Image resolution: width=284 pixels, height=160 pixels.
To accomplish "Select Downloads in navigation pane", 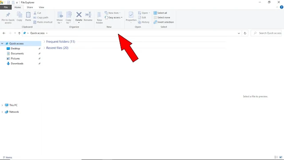I will [17, 64].
